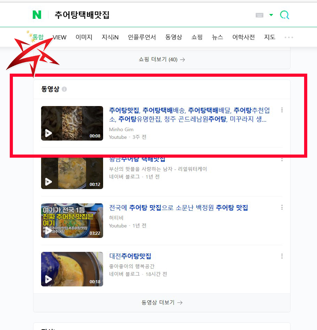
Task: Play the 00:08 Minho Gim video thumbnail
Action: (72, 123)
